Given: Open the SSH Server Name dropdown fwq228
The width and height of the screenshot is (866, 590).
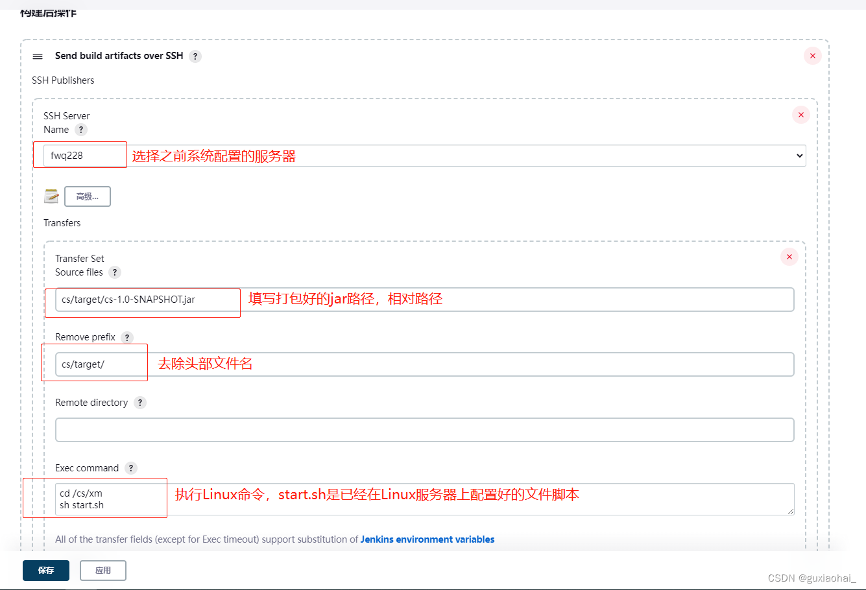Looking at the screenshot, I should pyautogui.click(x=425, y=156).
